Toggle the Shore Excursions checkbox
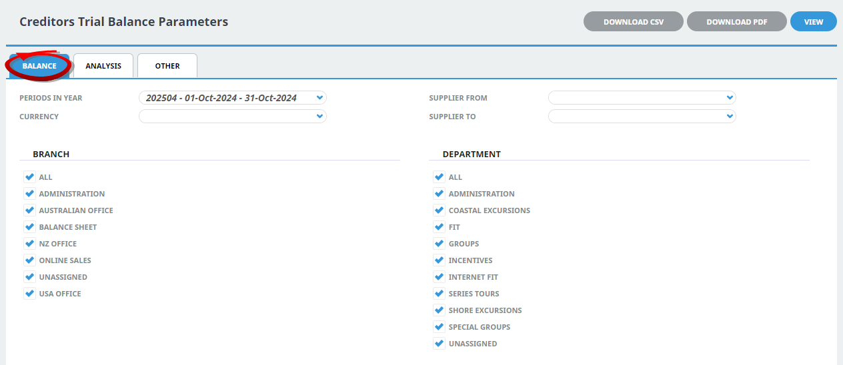This screenshot has width=843, height=365. (439, 310)
